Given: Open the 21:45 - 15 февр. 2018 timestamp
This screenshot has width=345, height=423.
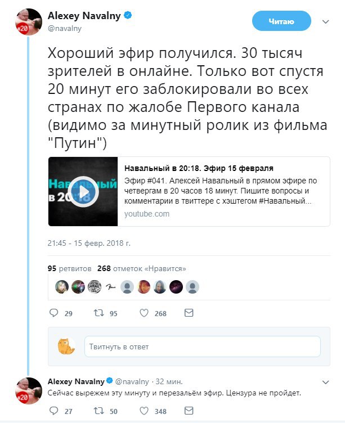Looking at the screenshot, I should (89, 243).
